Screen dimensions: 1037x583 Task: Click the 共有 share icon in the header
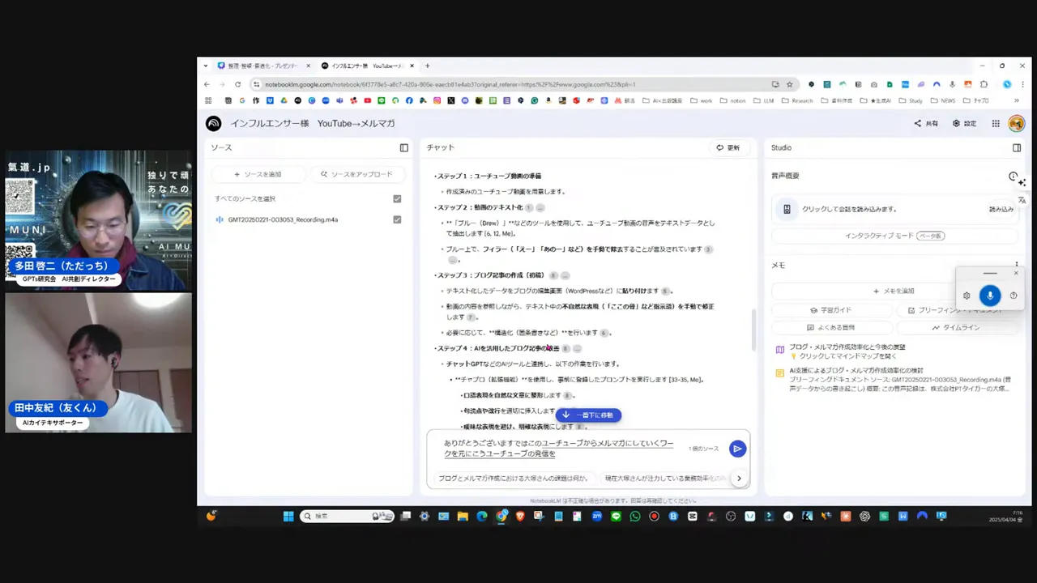click(916, 123)
